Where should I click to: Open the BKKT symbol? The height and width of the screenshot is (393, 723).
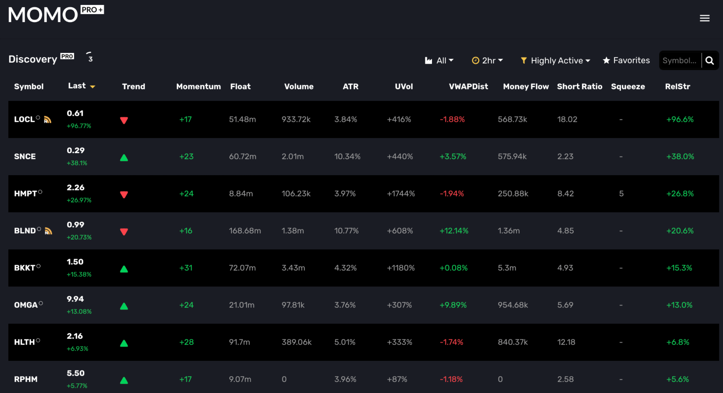pyautogui.click(x=25, y=268)
